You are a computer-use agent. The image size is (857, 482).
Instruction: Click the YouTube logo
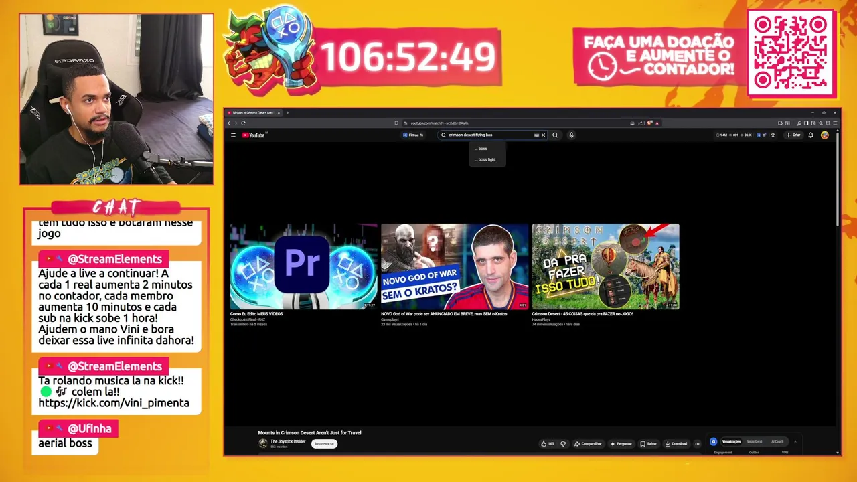(x=254, y=135)
